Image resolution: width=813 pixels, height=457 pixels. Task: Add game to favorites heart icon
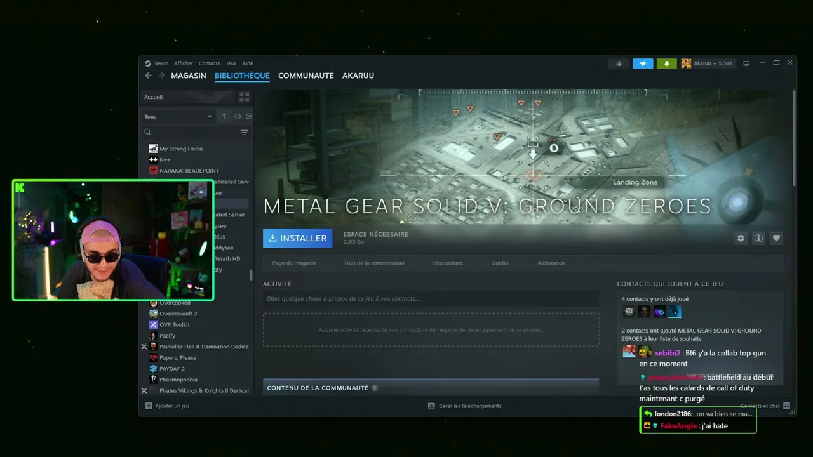point(776,238)
